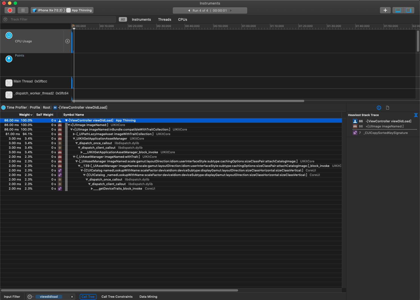Select +[UIImage imageNamed:] in Heaviest Stack Trace
This screenshot has height=300, width=420.
(x=384, y=126)
